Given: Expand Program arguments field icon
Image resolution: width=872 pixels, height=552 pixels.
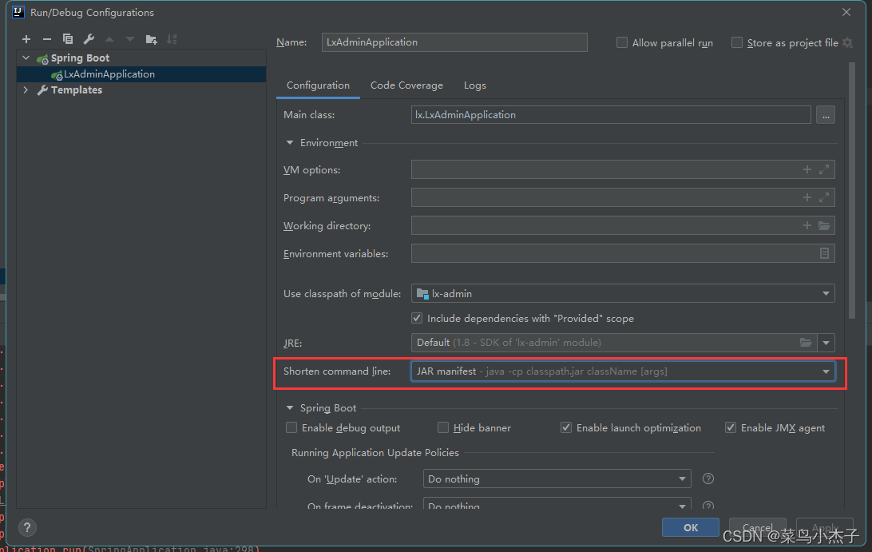Looking at the screenshot, I should click(824, 197).
